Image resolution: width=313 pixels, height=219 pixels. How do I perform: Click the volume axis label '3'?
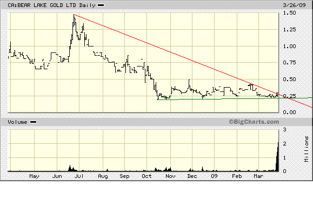pos(285,130)
